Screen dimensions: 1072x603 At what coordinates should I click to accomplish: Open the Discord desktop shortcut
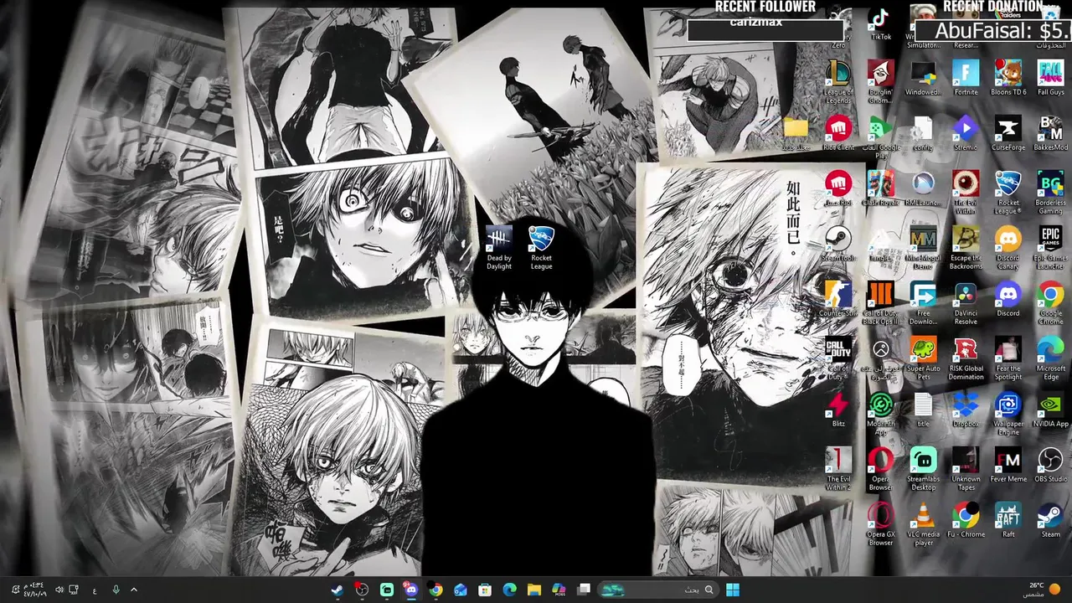pyautogui.click(x=1008, y=299)
